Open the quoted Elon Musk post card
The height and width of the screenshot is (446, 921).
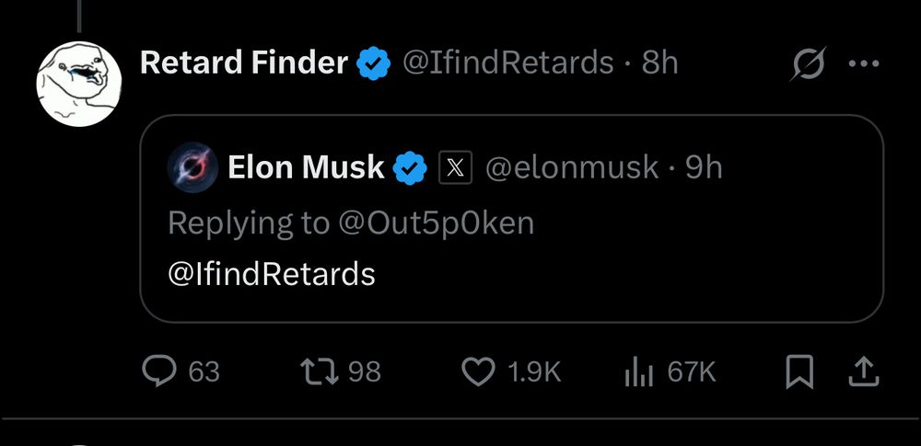(x=511, y=218)
